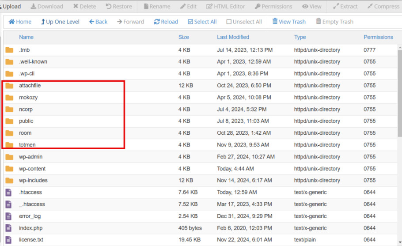Select the .well-known folder icon
Screen dimensions: 402x246
click(9, 62)
